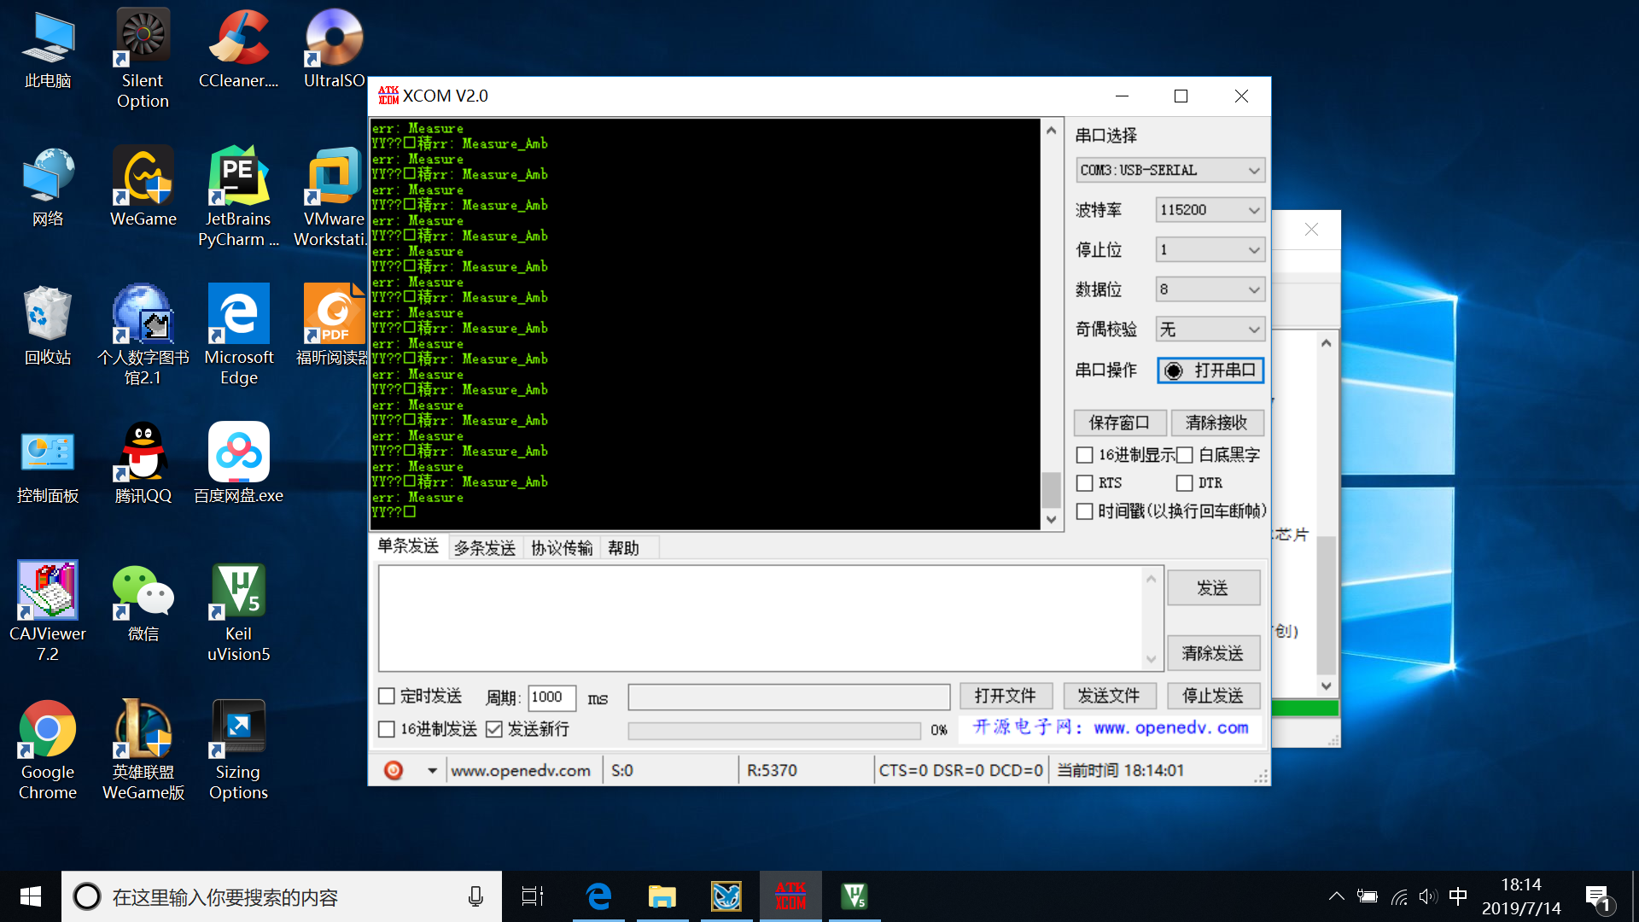The width and height of the screenshot is (1639, 922).
Task: Toggle the 打开串口 port switch
Action: point(1210,371)
